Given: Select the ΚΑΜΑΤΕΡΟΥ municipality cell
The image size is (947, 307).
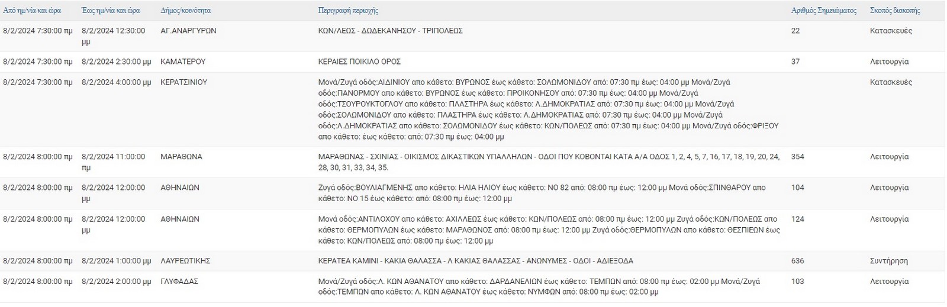Looking at the screenshot, I should click(183, 62).
